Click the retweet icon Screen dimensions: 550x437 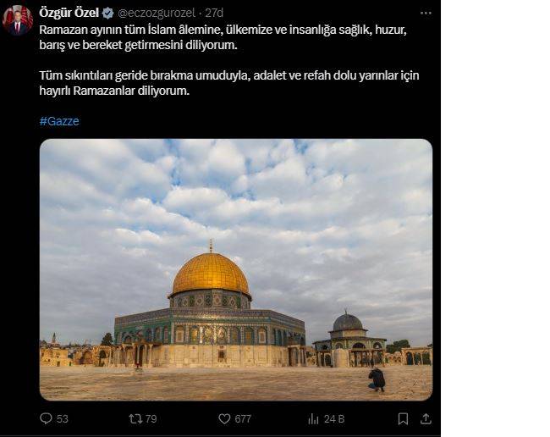point(135,418)
